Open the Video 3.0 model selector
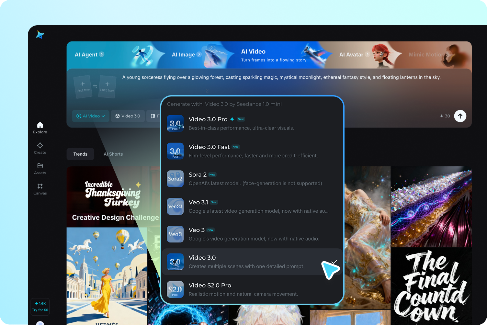The height and width of the screenshot is (325, 487). click(x=128, y=116)
